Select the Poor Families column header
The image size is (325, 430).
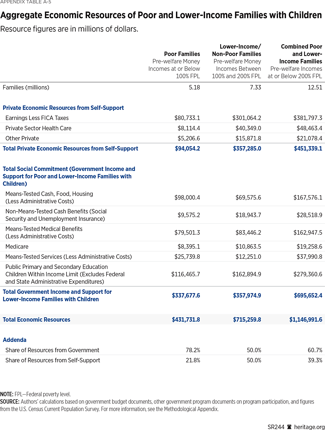tap(182, 54)
